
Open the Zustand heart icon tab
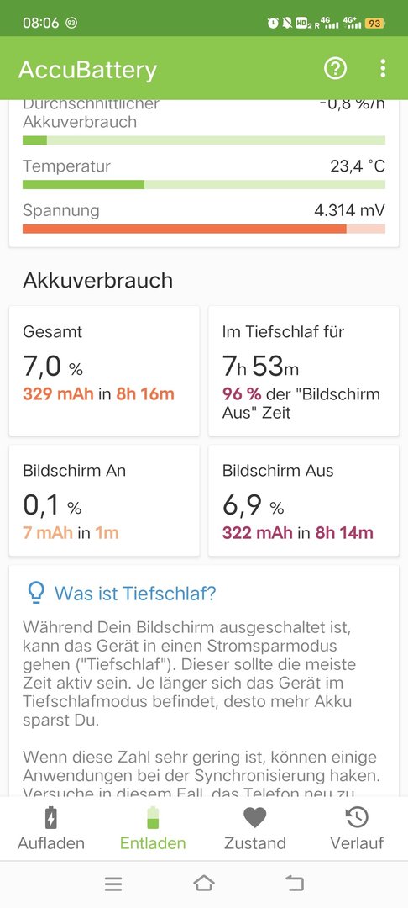click(x=255, y=828)
